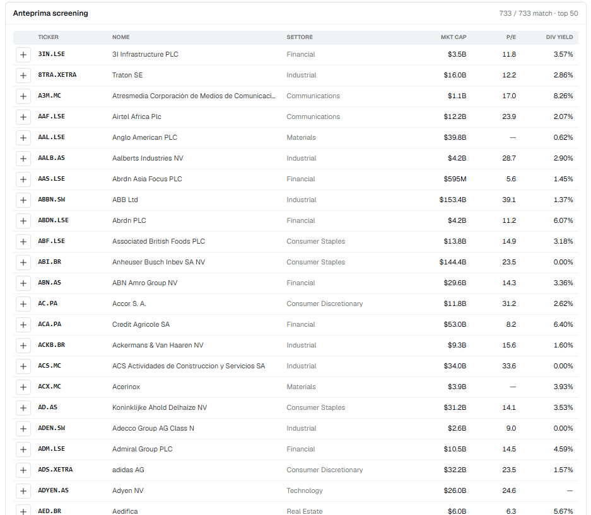The width and height of the screenshot is (591, 515).
Task: Click plus icon for ABI.BR row
Action: pos(23,263)
